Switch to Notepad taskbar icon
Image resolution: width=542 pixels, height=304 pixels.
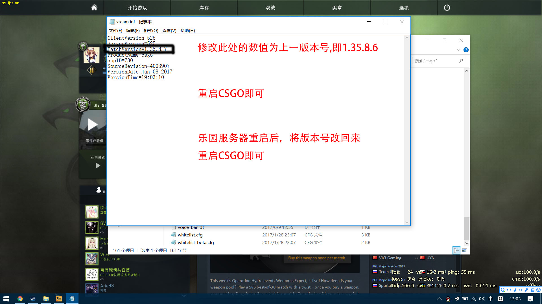72,299
